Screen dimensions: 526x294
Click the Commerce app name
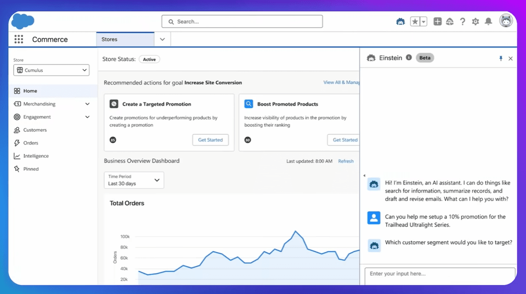point(50,39)
